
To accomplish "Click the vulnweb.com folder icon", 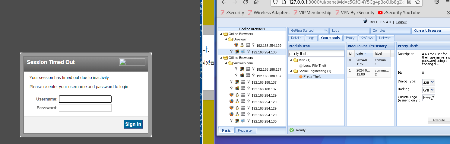I will pyautogui.click(x=230, y=63).
